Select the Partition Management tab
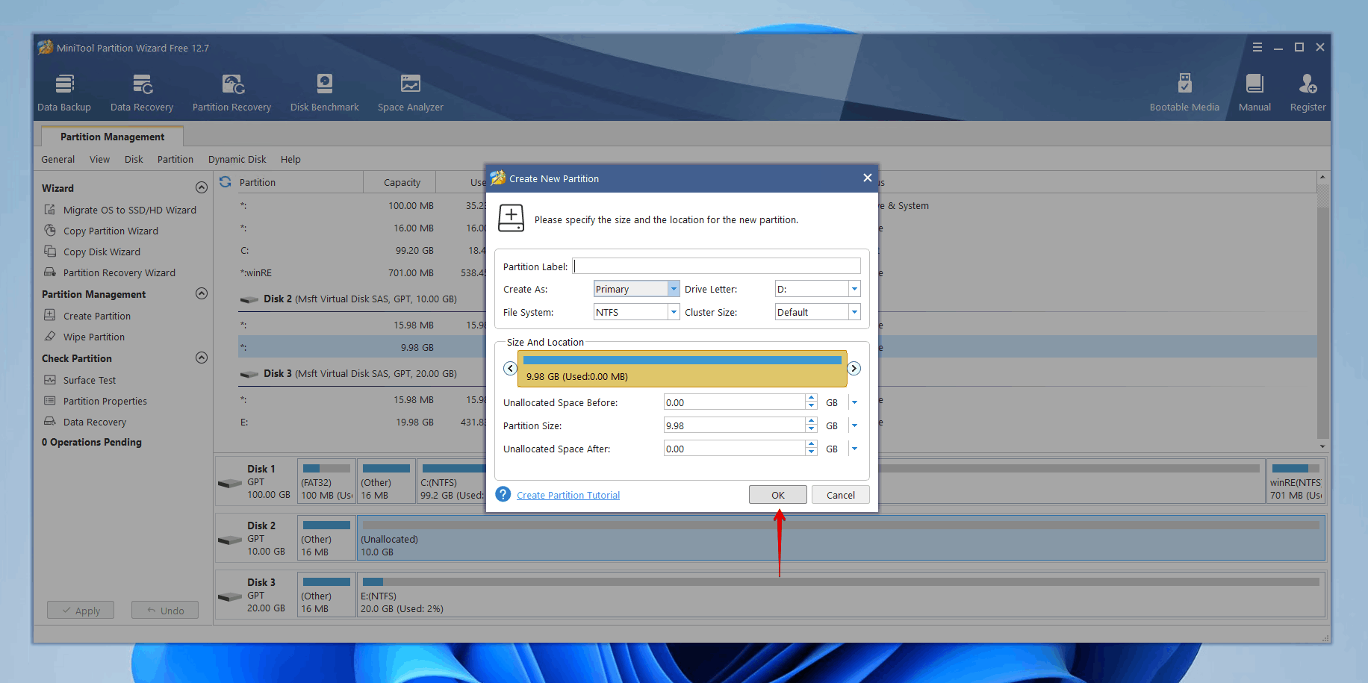 coord(113,137)
